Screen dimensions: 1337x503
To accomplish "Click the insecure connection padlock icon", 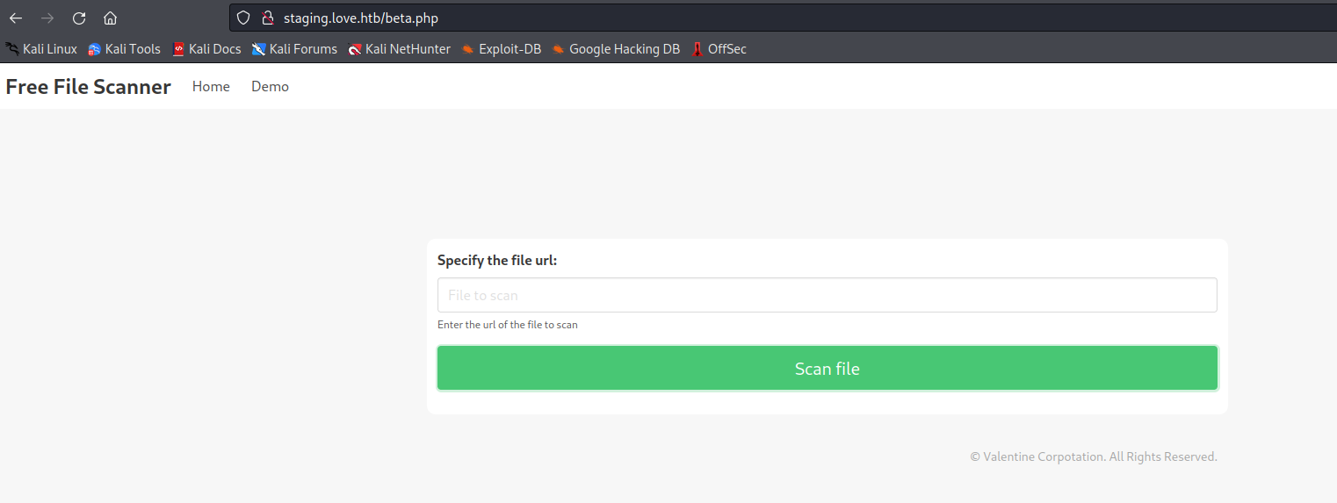I will tap(268, 18).
